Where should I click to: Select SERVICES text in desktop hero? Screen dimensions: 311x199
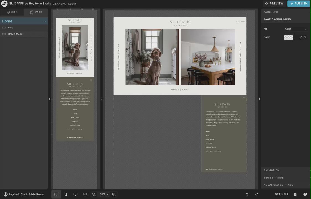click(185, 90)
